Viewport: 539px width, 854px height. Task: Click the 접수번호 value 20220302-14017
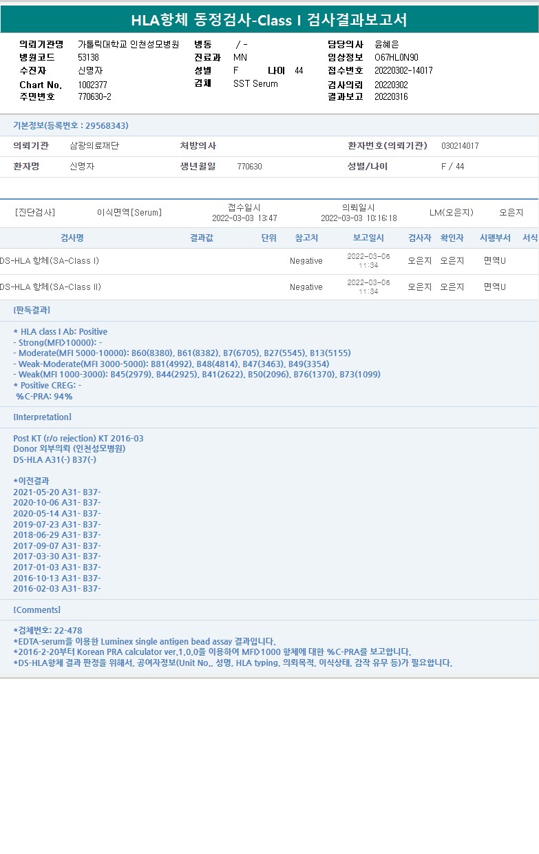point(403,70)
